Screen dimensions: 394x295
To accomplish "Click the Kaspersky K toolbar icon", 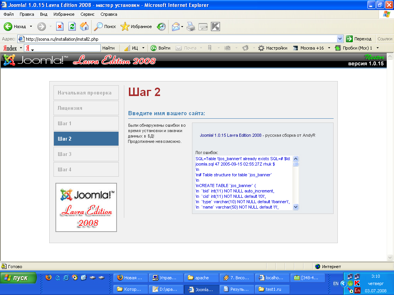I will pos(215,27).
